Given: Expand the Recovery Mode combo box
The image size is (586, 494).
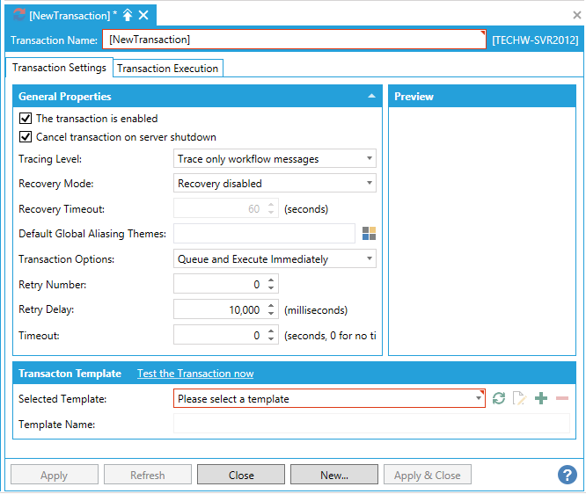Looking at the screenshot, I should [x=275, y=184].
